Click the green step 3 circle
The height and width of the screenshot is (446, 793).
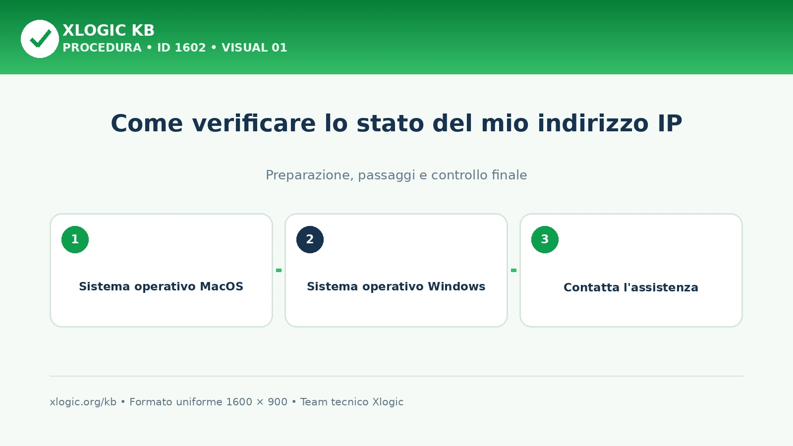point(545,239)
